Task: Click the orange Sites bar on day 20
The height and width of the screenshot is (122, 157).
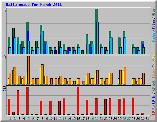Action: (x=98, y=77)
